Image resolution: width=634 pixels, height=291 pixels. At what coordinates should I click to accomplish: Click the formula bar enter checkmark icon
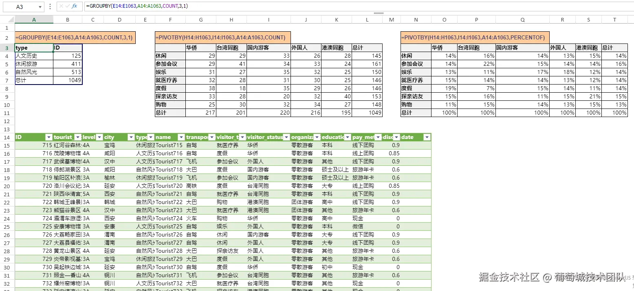click(x=67, y=7)
